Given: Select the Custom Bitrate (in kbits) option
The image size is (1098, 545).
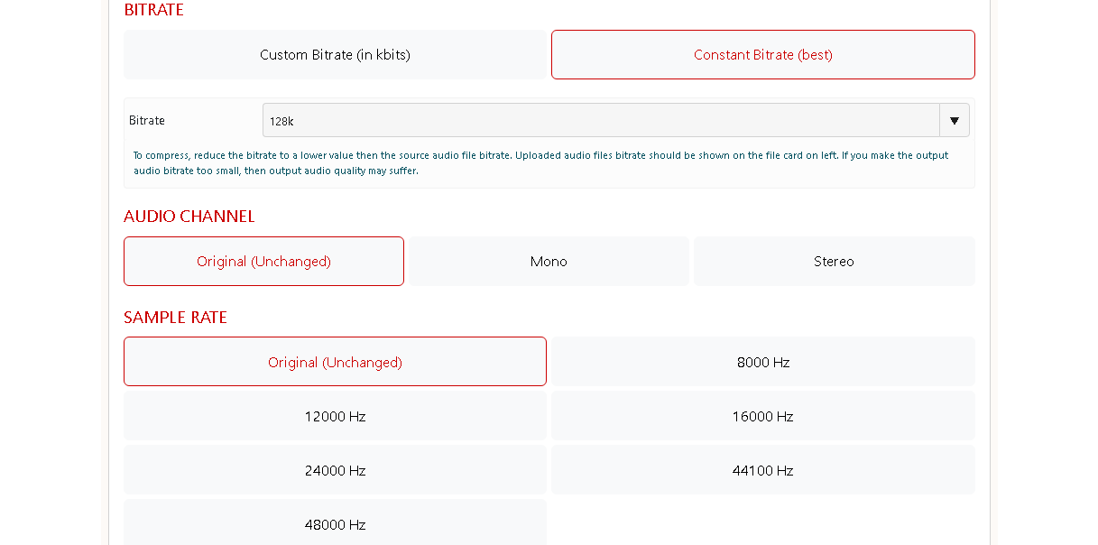Looking at the screenshot, I should (335, 55).
